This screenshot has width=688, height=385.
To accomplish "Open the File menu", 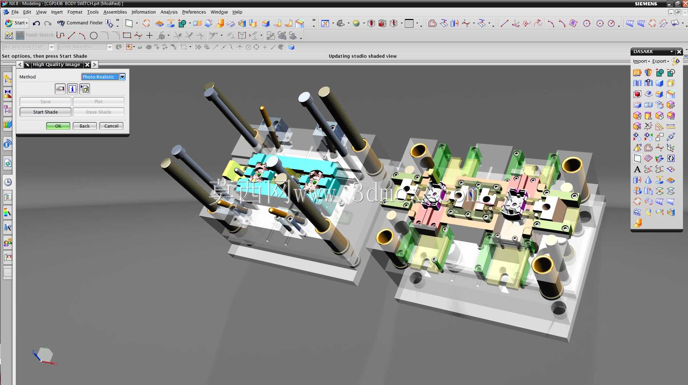I will 15,12.
